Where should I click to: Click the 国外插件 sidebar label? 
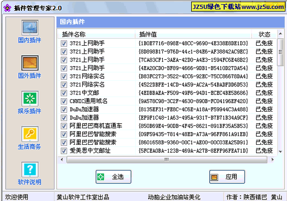[x=29, y=76]
